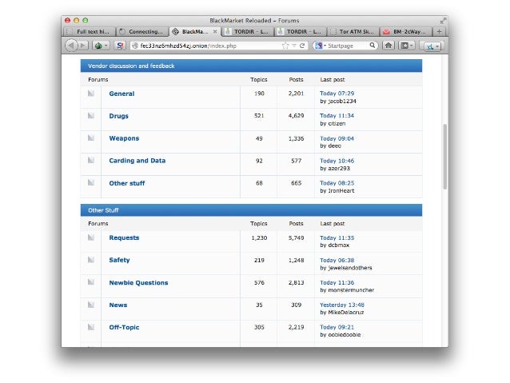This screenshot has width=510, height=383.
Task: Select the username 'monstermuncher' text
Action: 351,290
